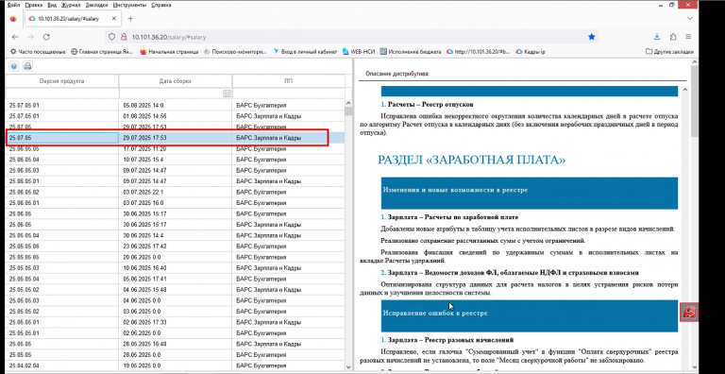Click the red floating icon at the right edge
725x374 pixels.
point(689,312)
